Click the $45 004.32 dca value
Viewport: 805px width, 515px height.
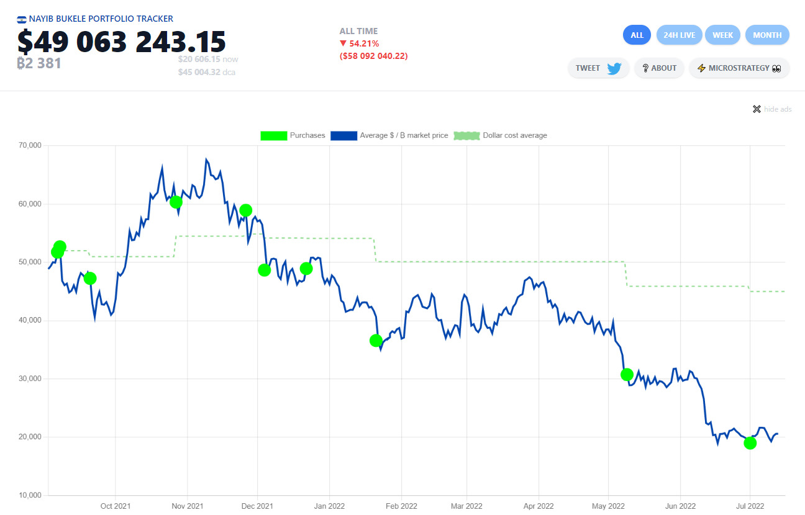[207, 72]
